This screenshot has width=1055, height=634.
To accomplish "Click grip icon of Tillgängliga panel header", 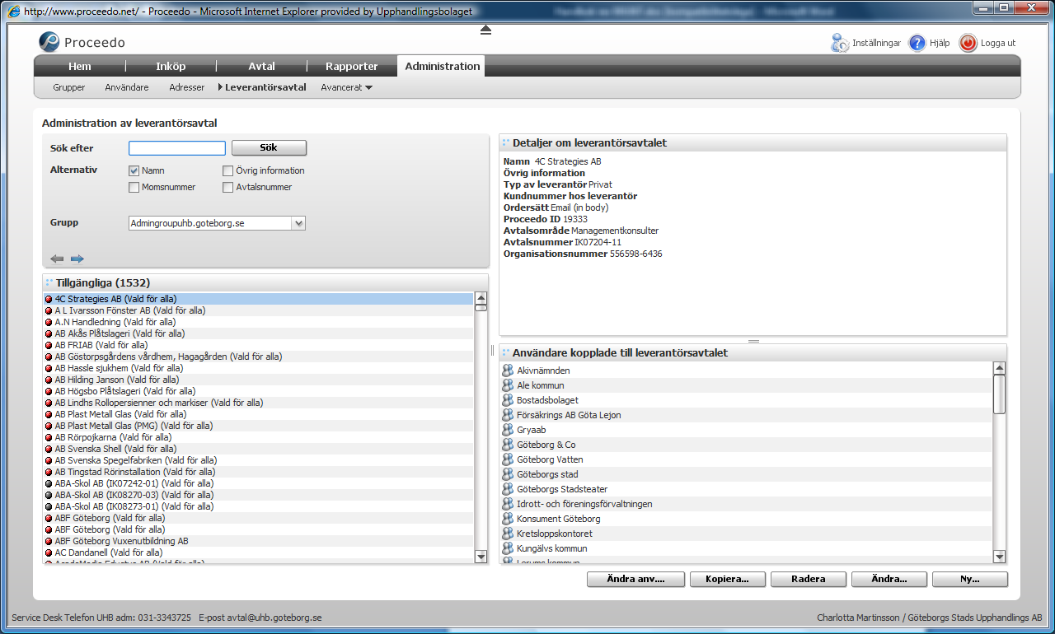I will (x=49, y=282).
